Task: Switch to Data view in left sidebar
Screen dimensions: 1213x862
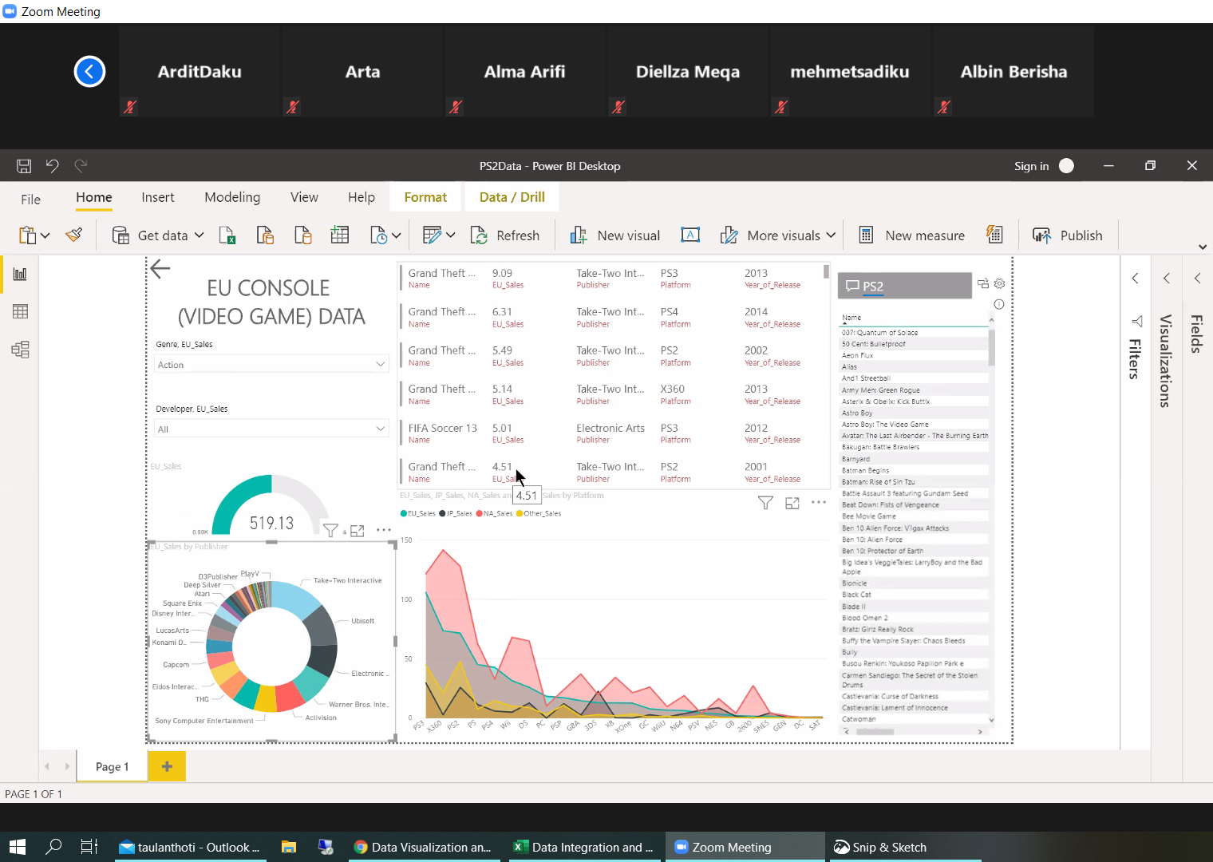Action: (20, 311)
